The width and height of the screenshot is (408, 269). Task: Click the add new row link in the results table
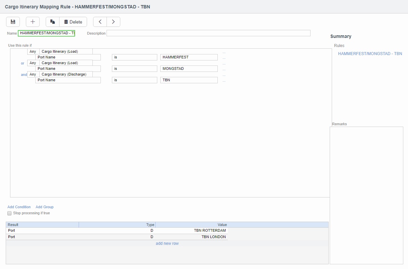167,243
